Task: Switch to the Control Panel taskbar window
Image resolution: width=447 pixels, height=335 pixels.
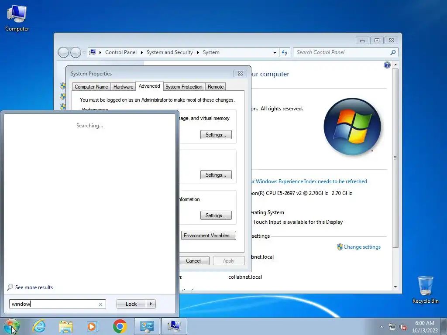Action: click(147, 326)
